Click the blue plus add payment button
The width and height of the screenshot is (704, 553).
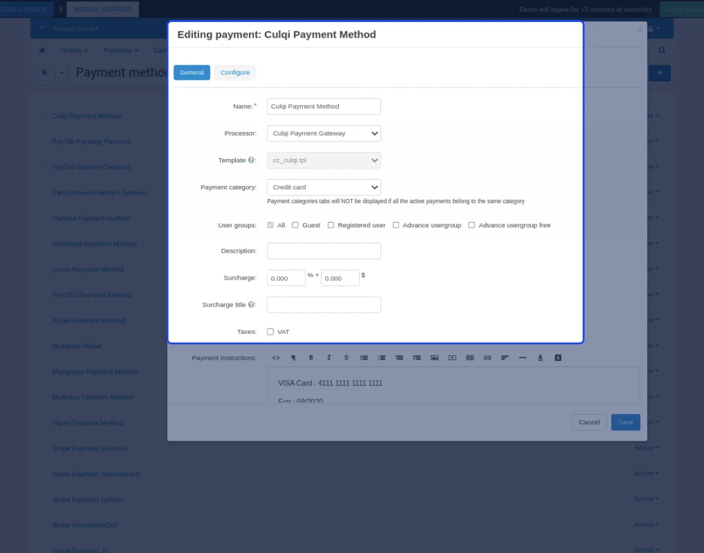pos(659,73)
